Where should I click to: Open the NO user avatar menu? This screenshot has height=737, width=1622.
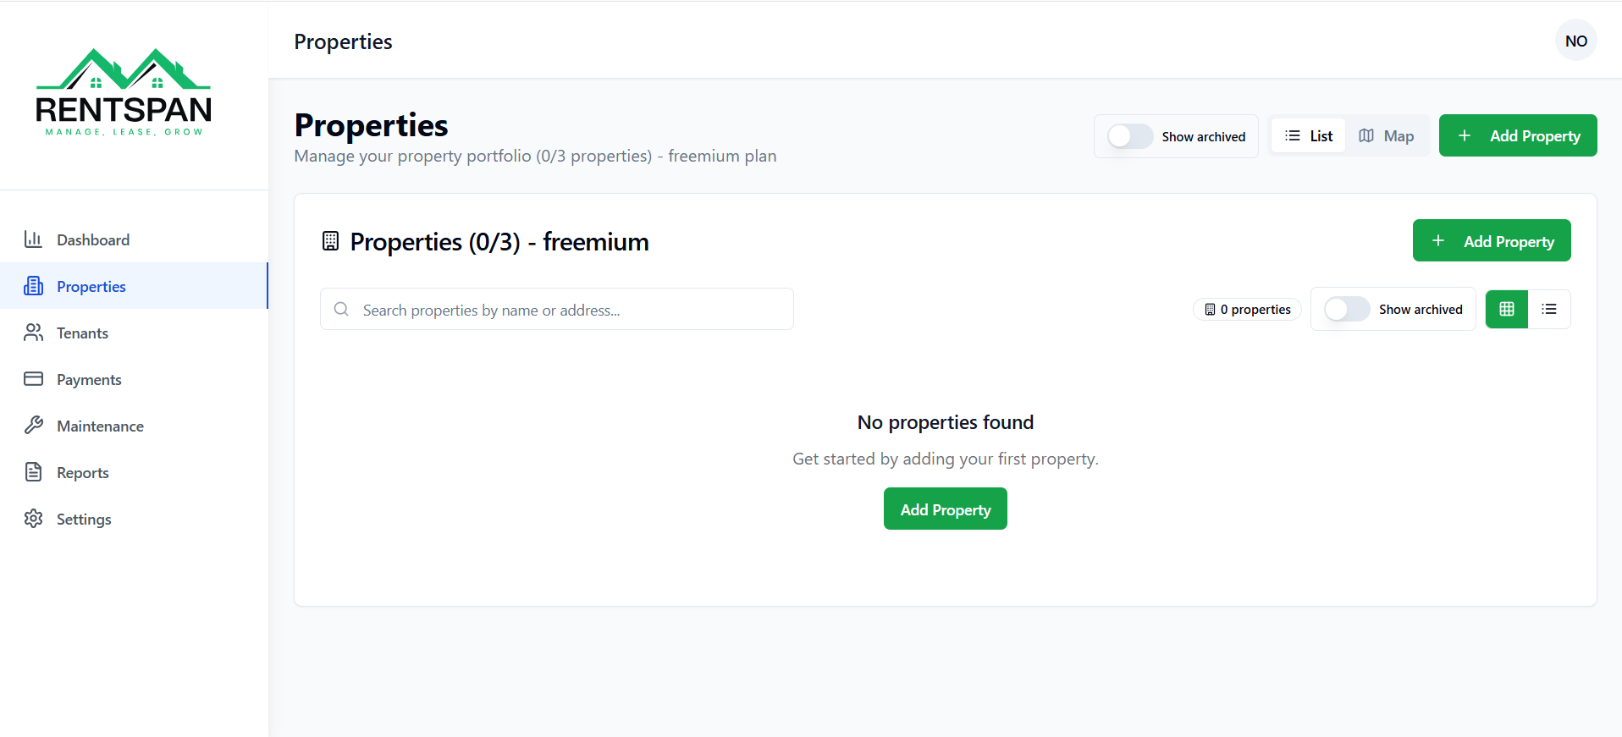pyautogui.click(x=1575, y=41)
